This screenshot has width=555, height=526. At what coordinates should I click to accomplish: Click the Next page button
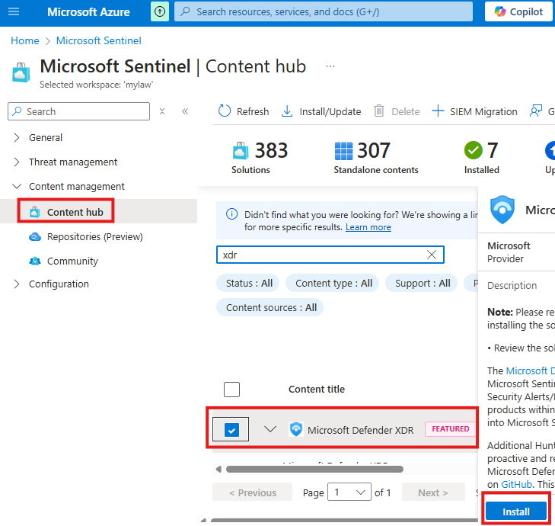[433, 492]
